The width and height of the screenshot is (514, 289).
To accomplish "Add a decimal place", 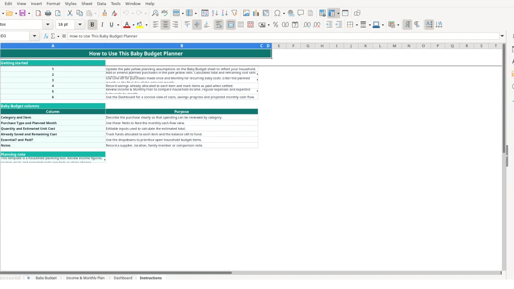I will point(307,25).
